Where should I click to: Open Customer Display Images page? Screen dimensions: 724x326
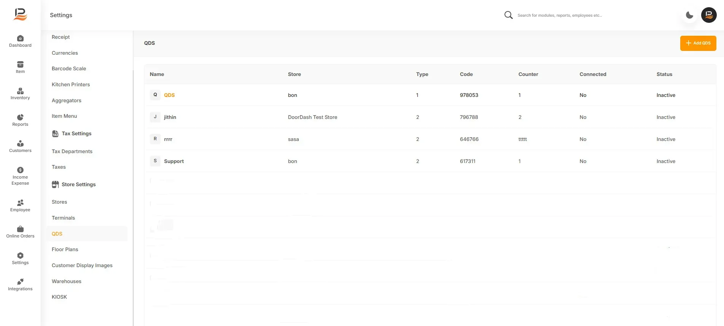pos(82,266)
